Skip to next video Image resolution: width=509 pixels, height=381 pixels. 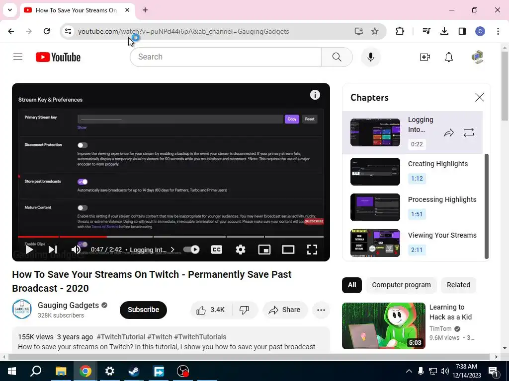pos(53,250)
